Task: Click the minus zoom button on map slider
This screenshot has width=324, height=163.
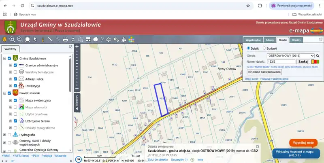Action: coord(77,89)
